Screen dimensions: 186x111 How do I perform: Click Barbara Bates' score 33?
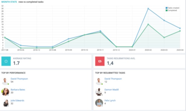pos(12,93)
